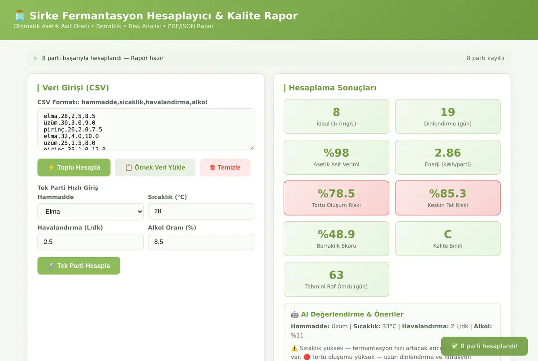Click the 'Tek Parti Hızlı Giriş' label
This screenshot has width=538, height=361.
[68, 188]
